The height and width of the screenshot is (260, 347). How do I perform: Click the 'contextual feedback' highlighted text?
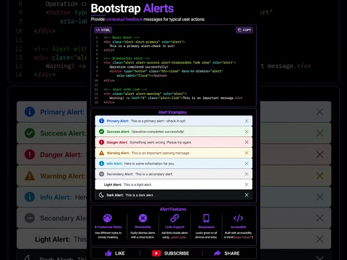[124, 19]
